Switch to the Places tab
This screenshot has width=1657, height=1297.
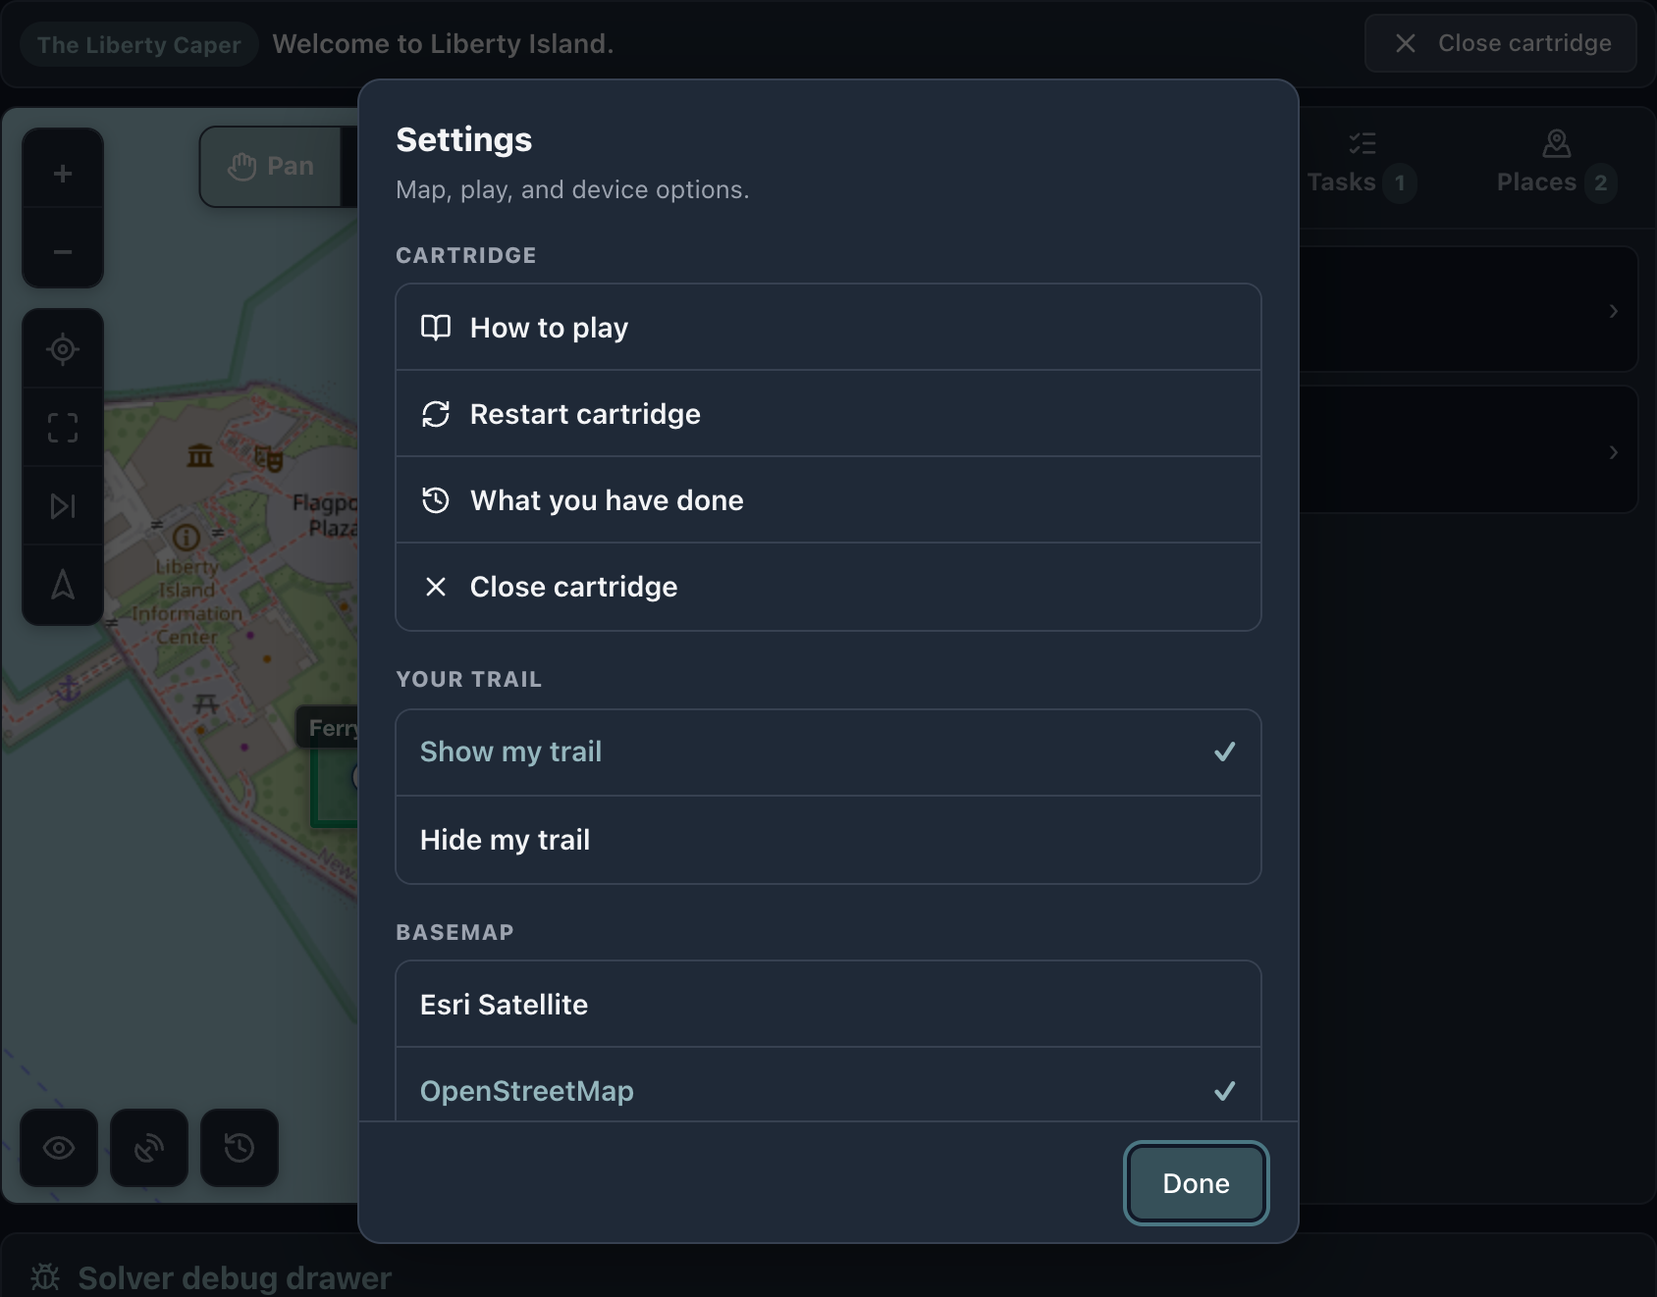1557,166
